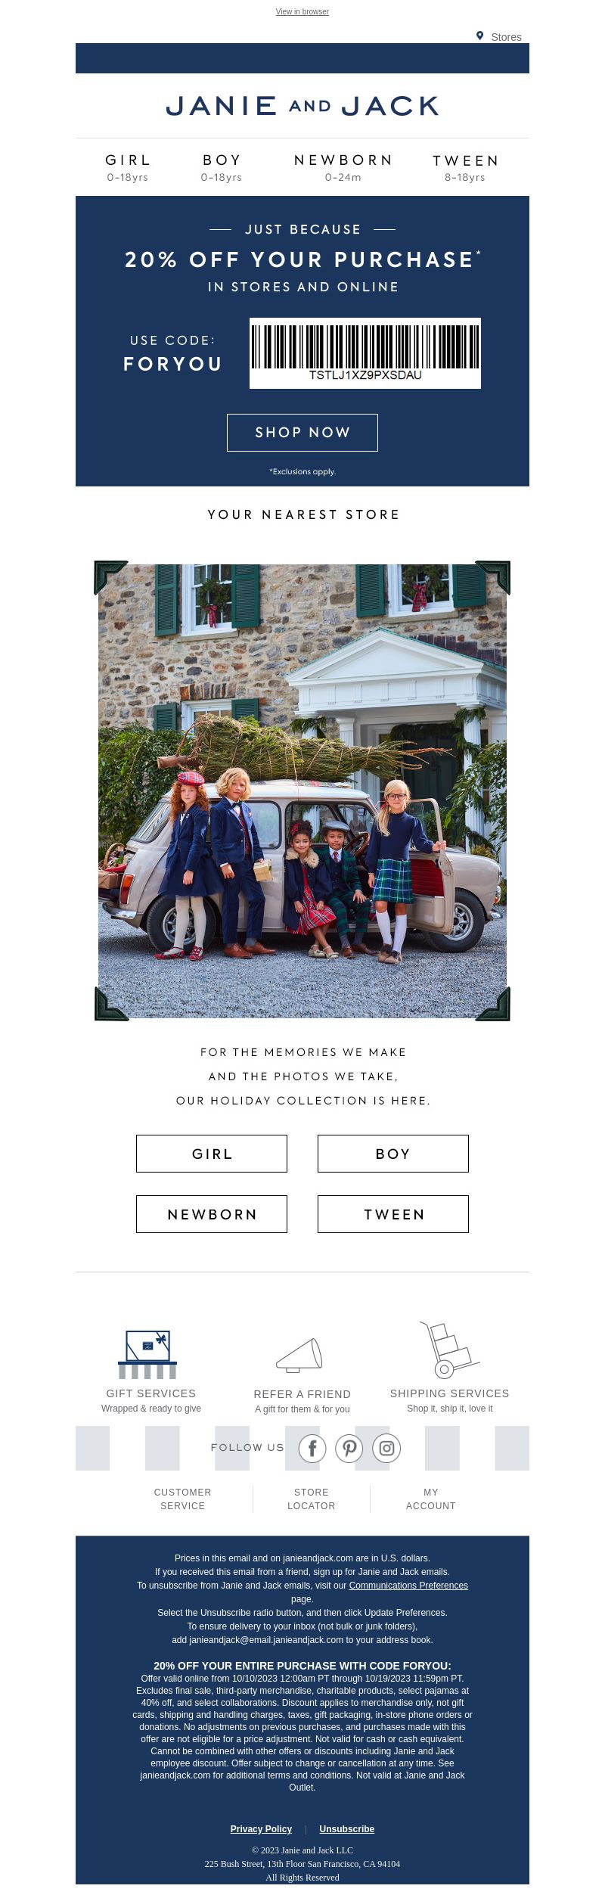Click the NEWBORN holiday collection button
This screenshot has width=605, height=1898.
212,1214
